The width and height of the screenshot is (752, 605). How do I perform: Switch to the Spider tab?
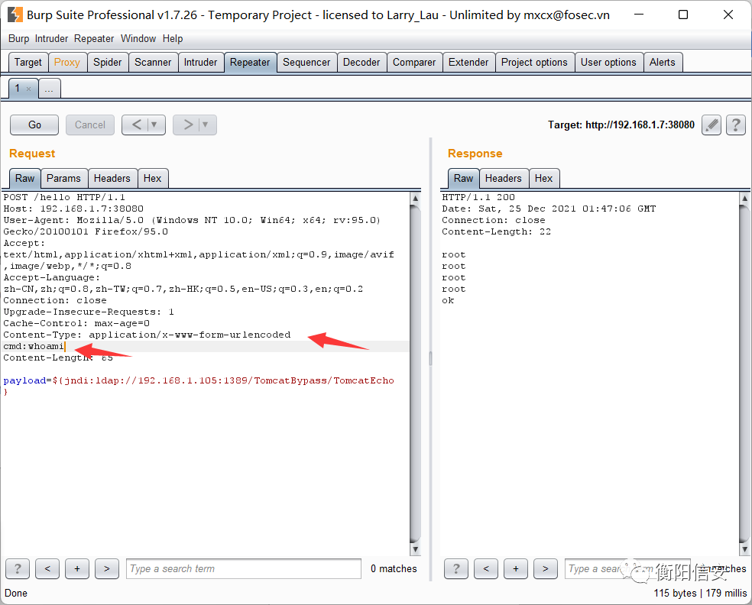(x=108, y=63)
